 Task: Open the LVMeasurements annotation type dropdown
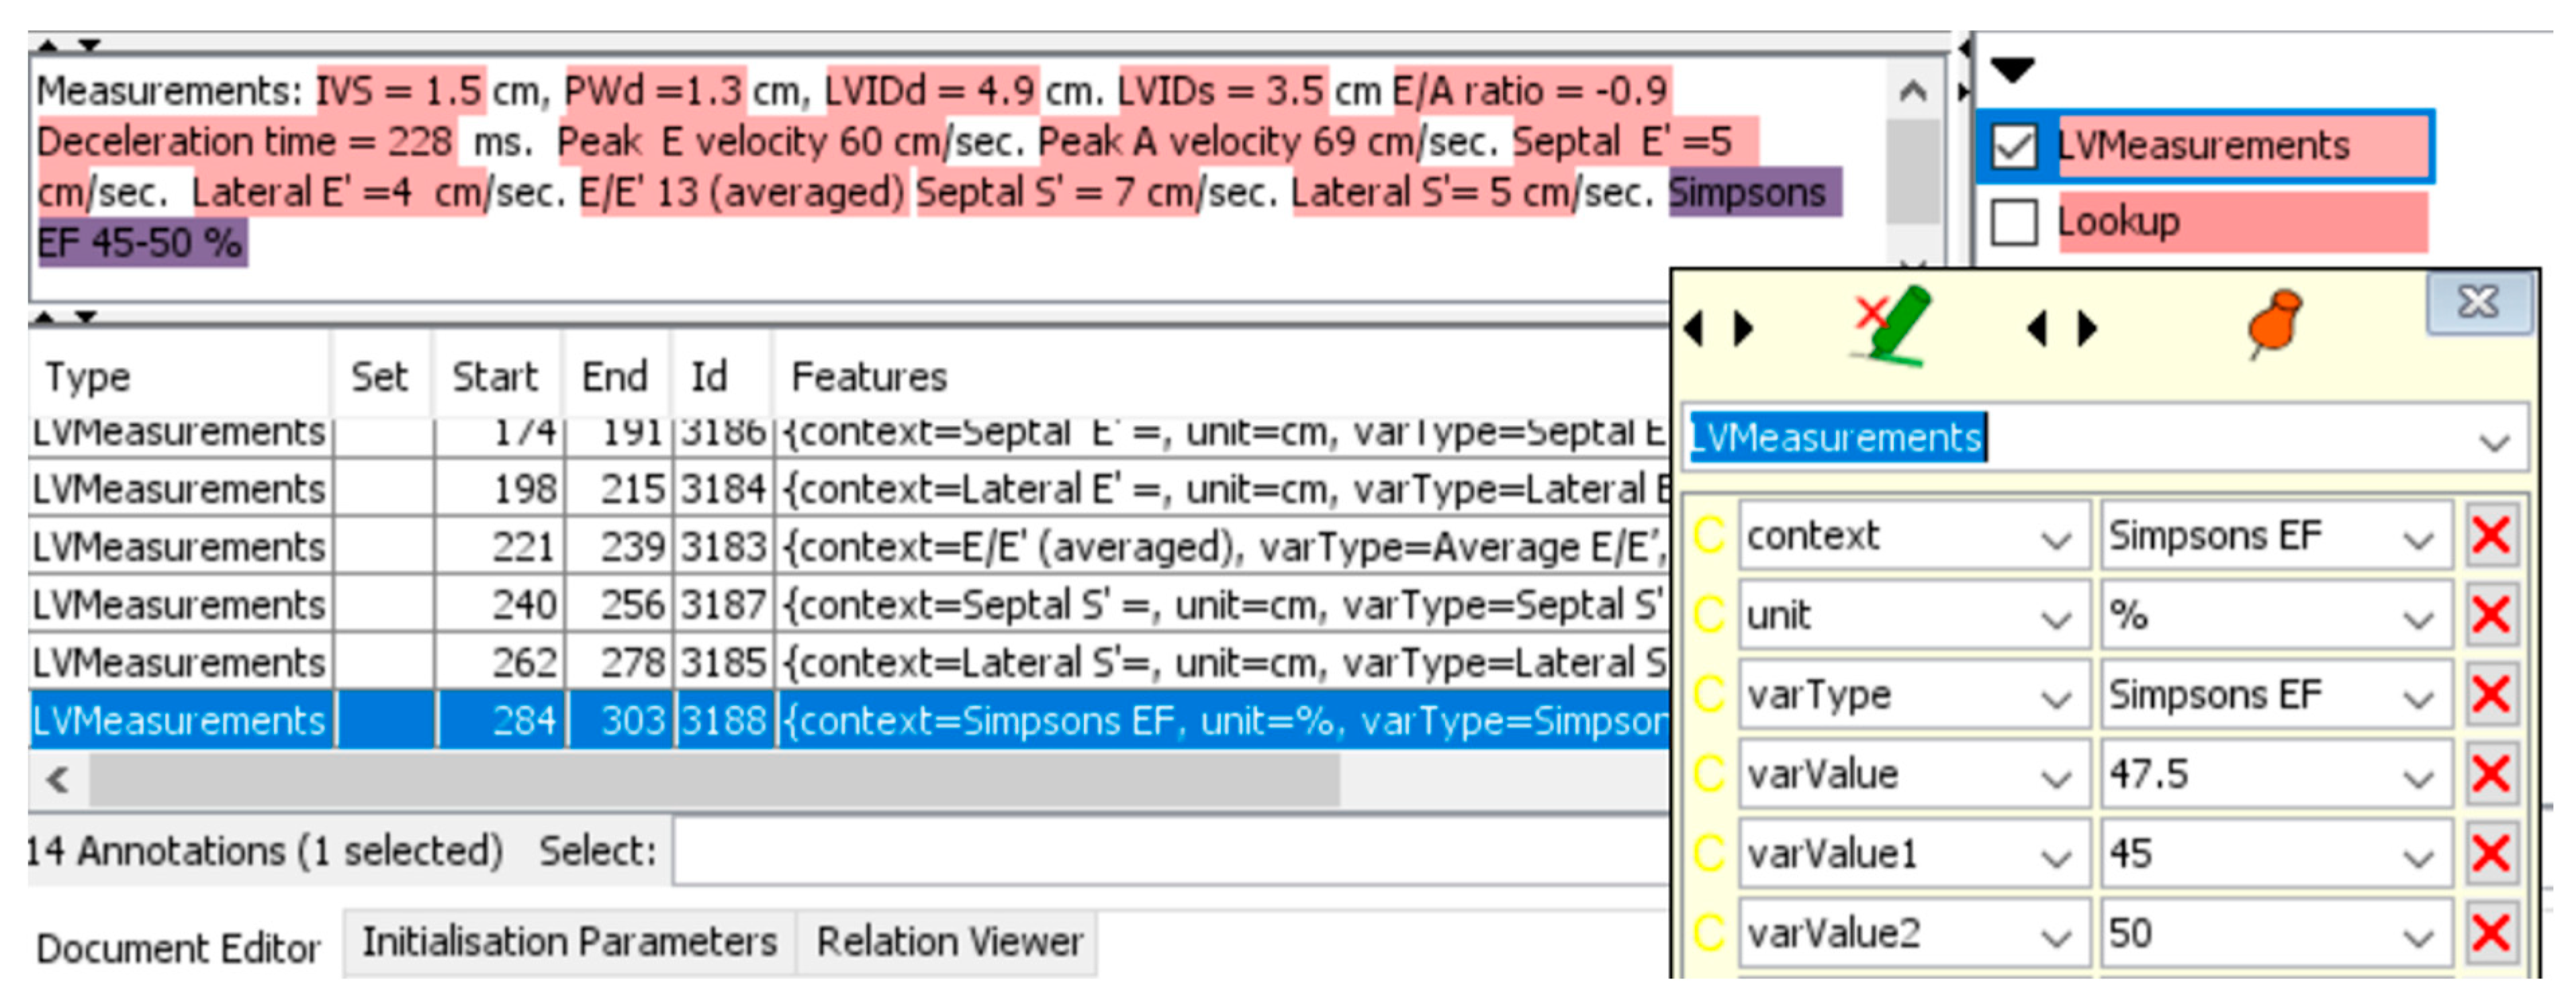[2494, 441]
